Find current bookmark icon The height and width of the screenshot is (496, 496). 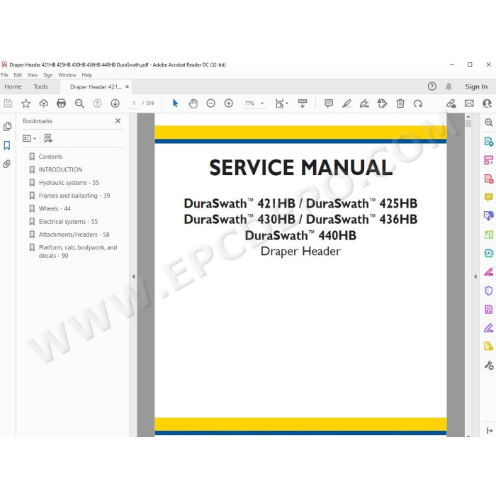coord(48,138)
